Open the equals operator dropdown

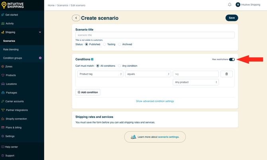click(x=148, y=74)
